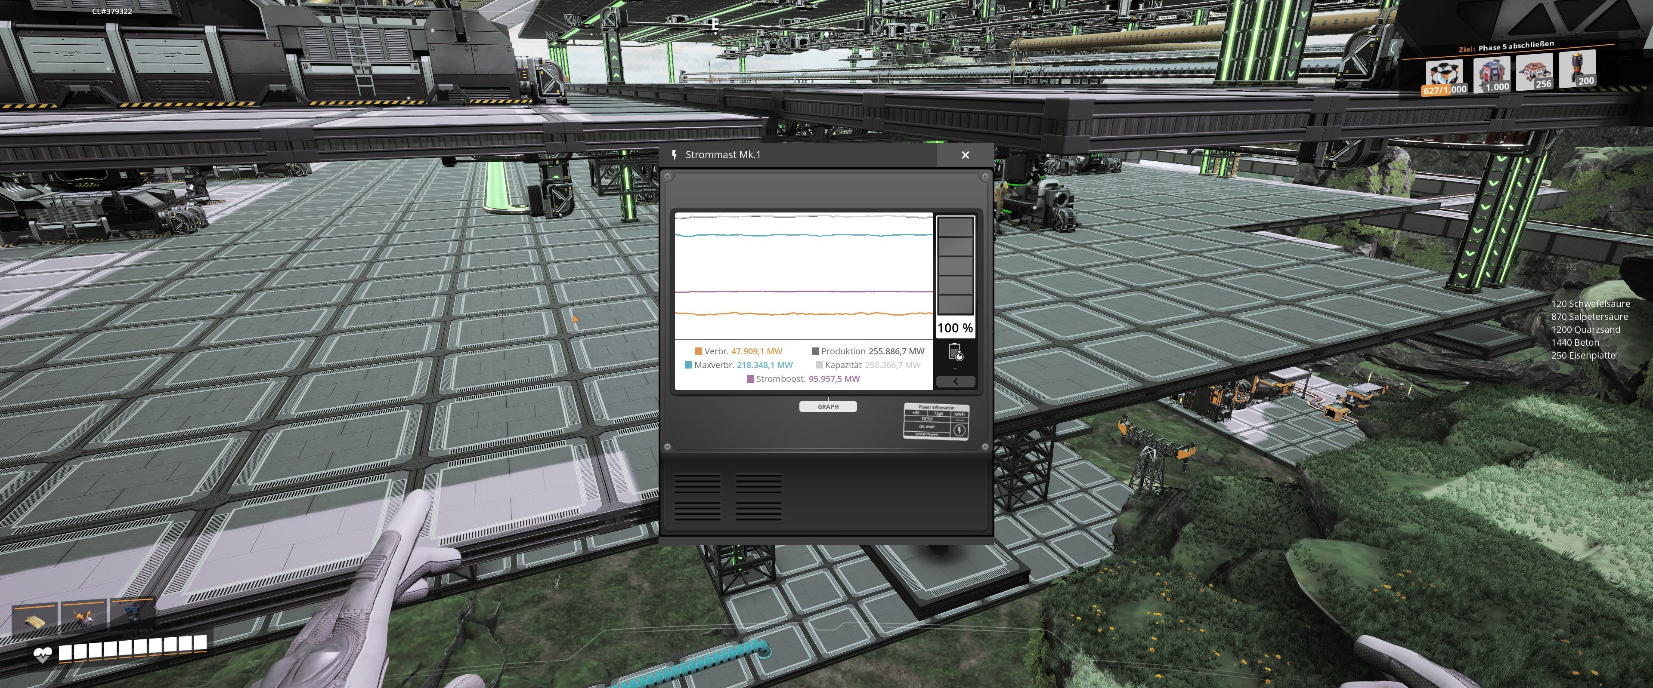Click the Strommast Mk.1 window title

(723, 154)
